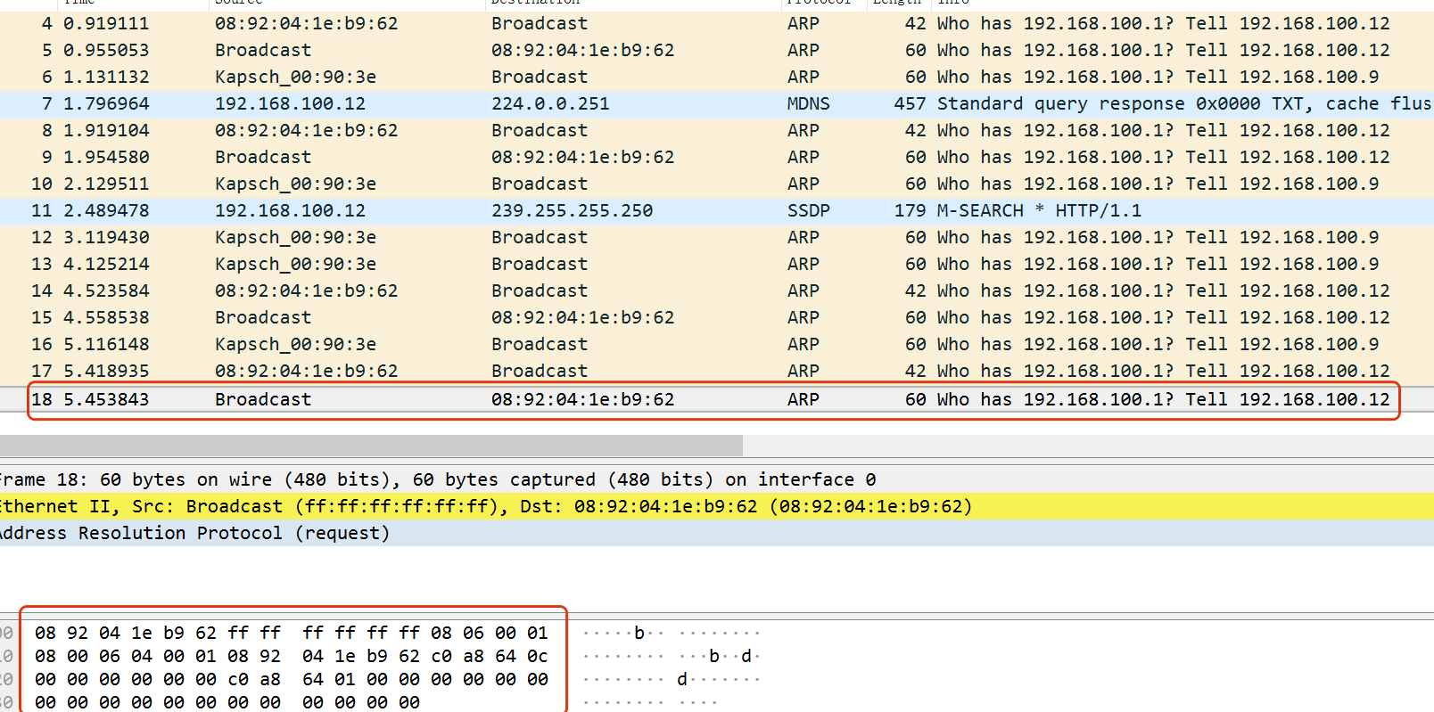The width and height of the screenshot is (1434, 712).
Task: Select packet 7 MDNS query response row
Action: click(717, 104)
